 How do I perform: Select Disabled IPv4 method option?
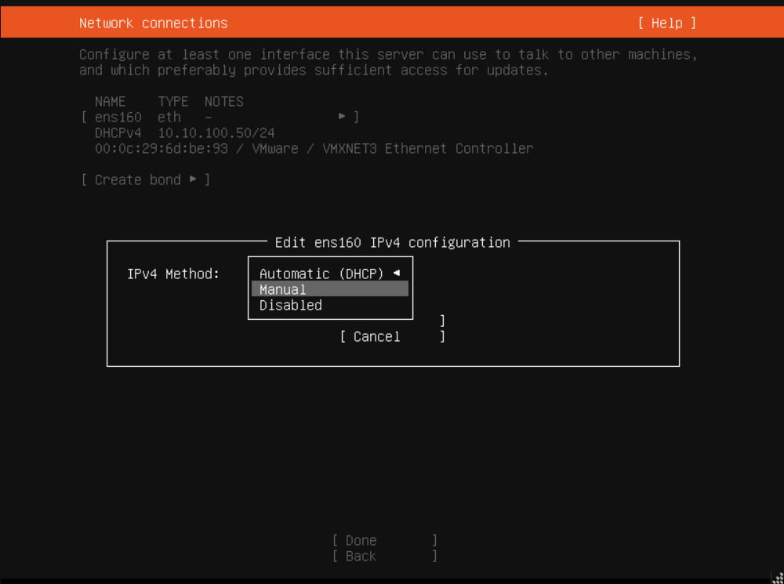coord(330,305)
